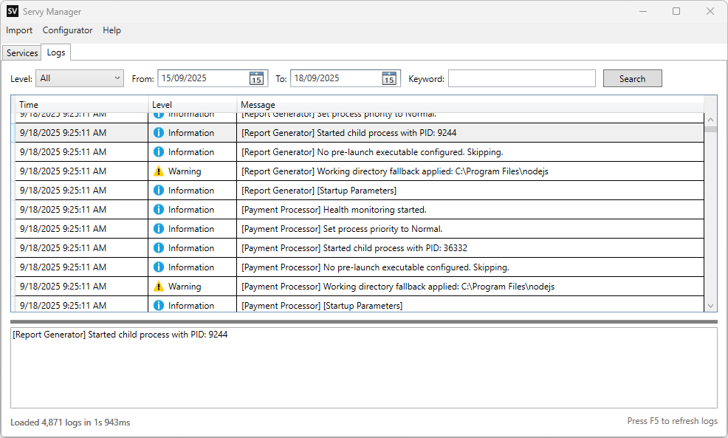This screenshot has width=728, height=438.
Task: Open the Configurator menu
Action: [67, 30]
